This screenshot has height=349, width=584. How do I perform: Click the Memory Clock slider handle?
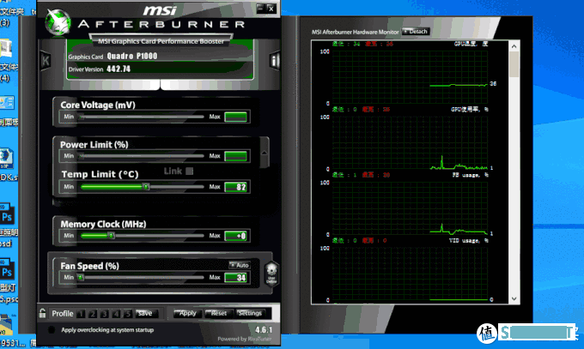(111, 236)
